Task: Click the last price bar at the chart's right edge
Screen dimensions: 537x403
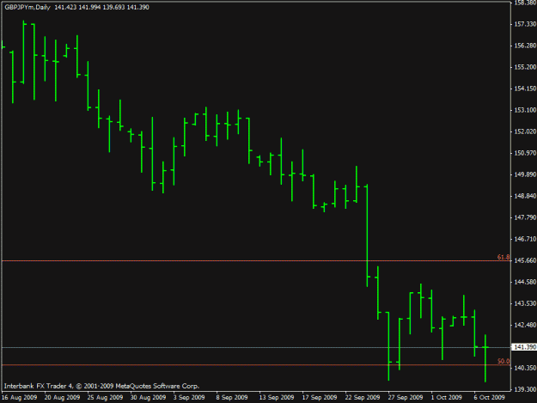Action: point(485,358)
